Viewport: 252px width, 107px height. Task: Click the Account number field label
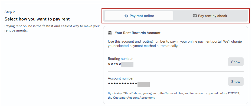click(x=121, y=78)
